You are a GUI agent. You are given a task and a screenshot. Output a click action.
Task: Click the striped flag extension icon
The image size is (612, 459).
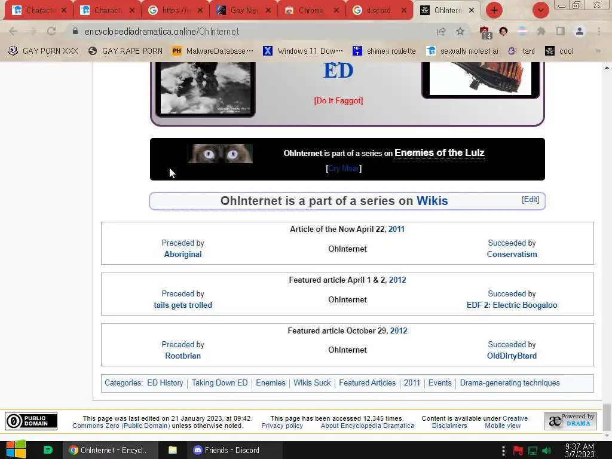coord(522,31)
